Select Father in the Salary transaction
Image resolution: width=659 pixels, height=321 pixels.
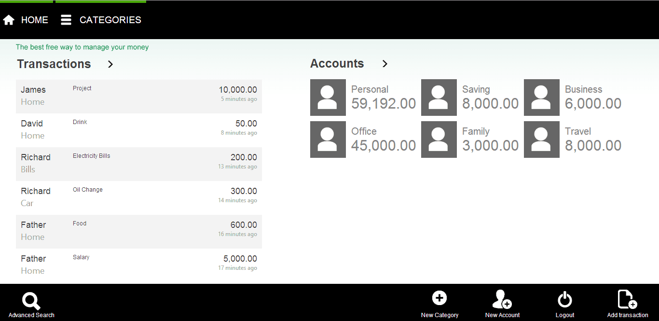33,259
